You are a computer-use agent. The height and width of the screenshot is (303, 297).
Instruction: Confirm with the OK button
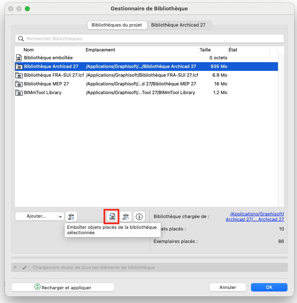269,287
